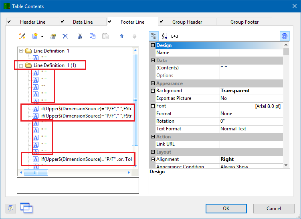The width and height of the screenshot is (301, 219).
Task: Open the Data Line tab
Action: click(x=83, y=22)
